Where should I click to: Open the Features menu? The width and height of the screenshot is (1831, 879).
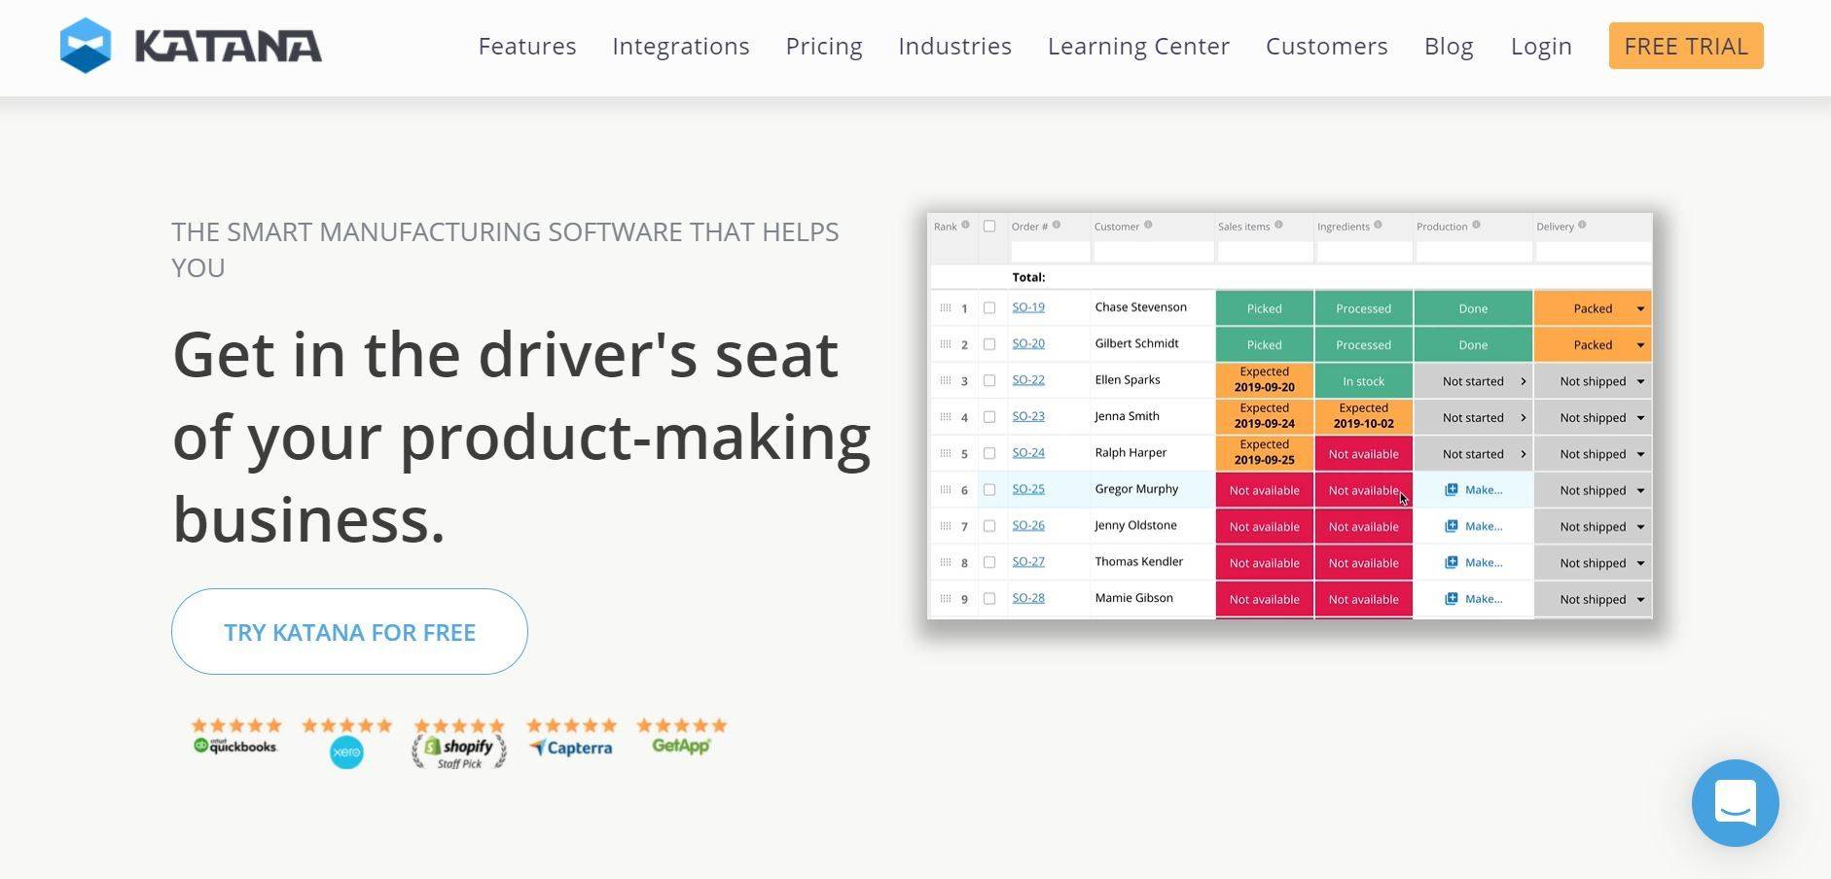point(527,46)
